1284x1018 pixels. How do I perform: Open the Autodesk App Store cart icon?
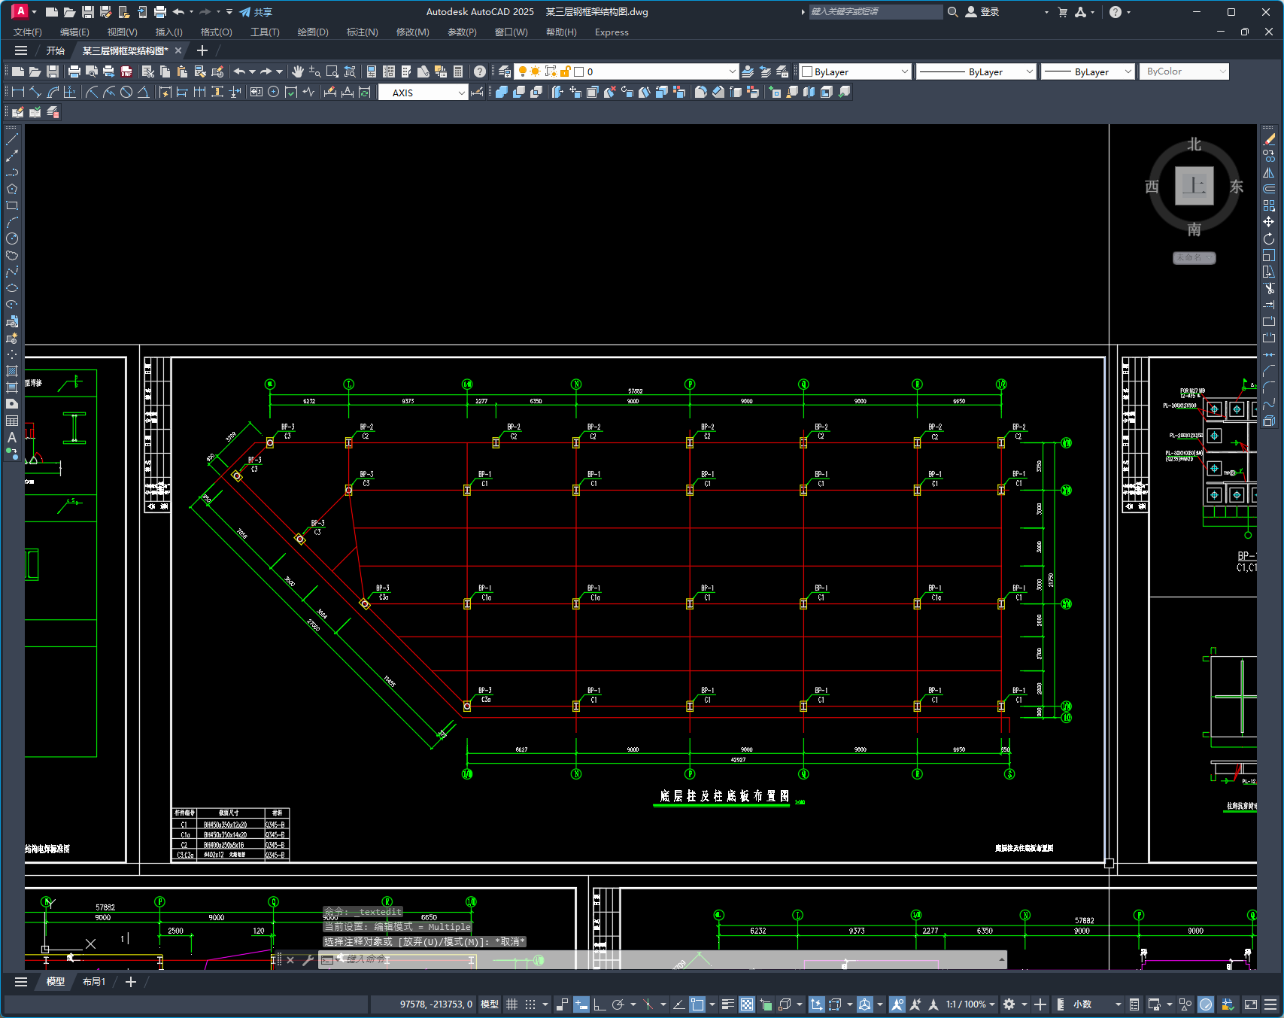1062,12
